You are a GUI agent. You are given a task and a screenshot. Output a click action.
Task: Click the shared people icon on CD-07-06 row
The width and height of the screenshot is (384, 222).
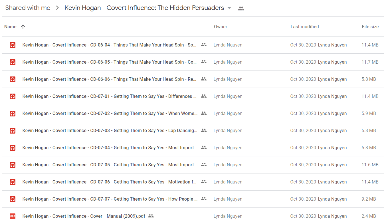tap(203, 182)
